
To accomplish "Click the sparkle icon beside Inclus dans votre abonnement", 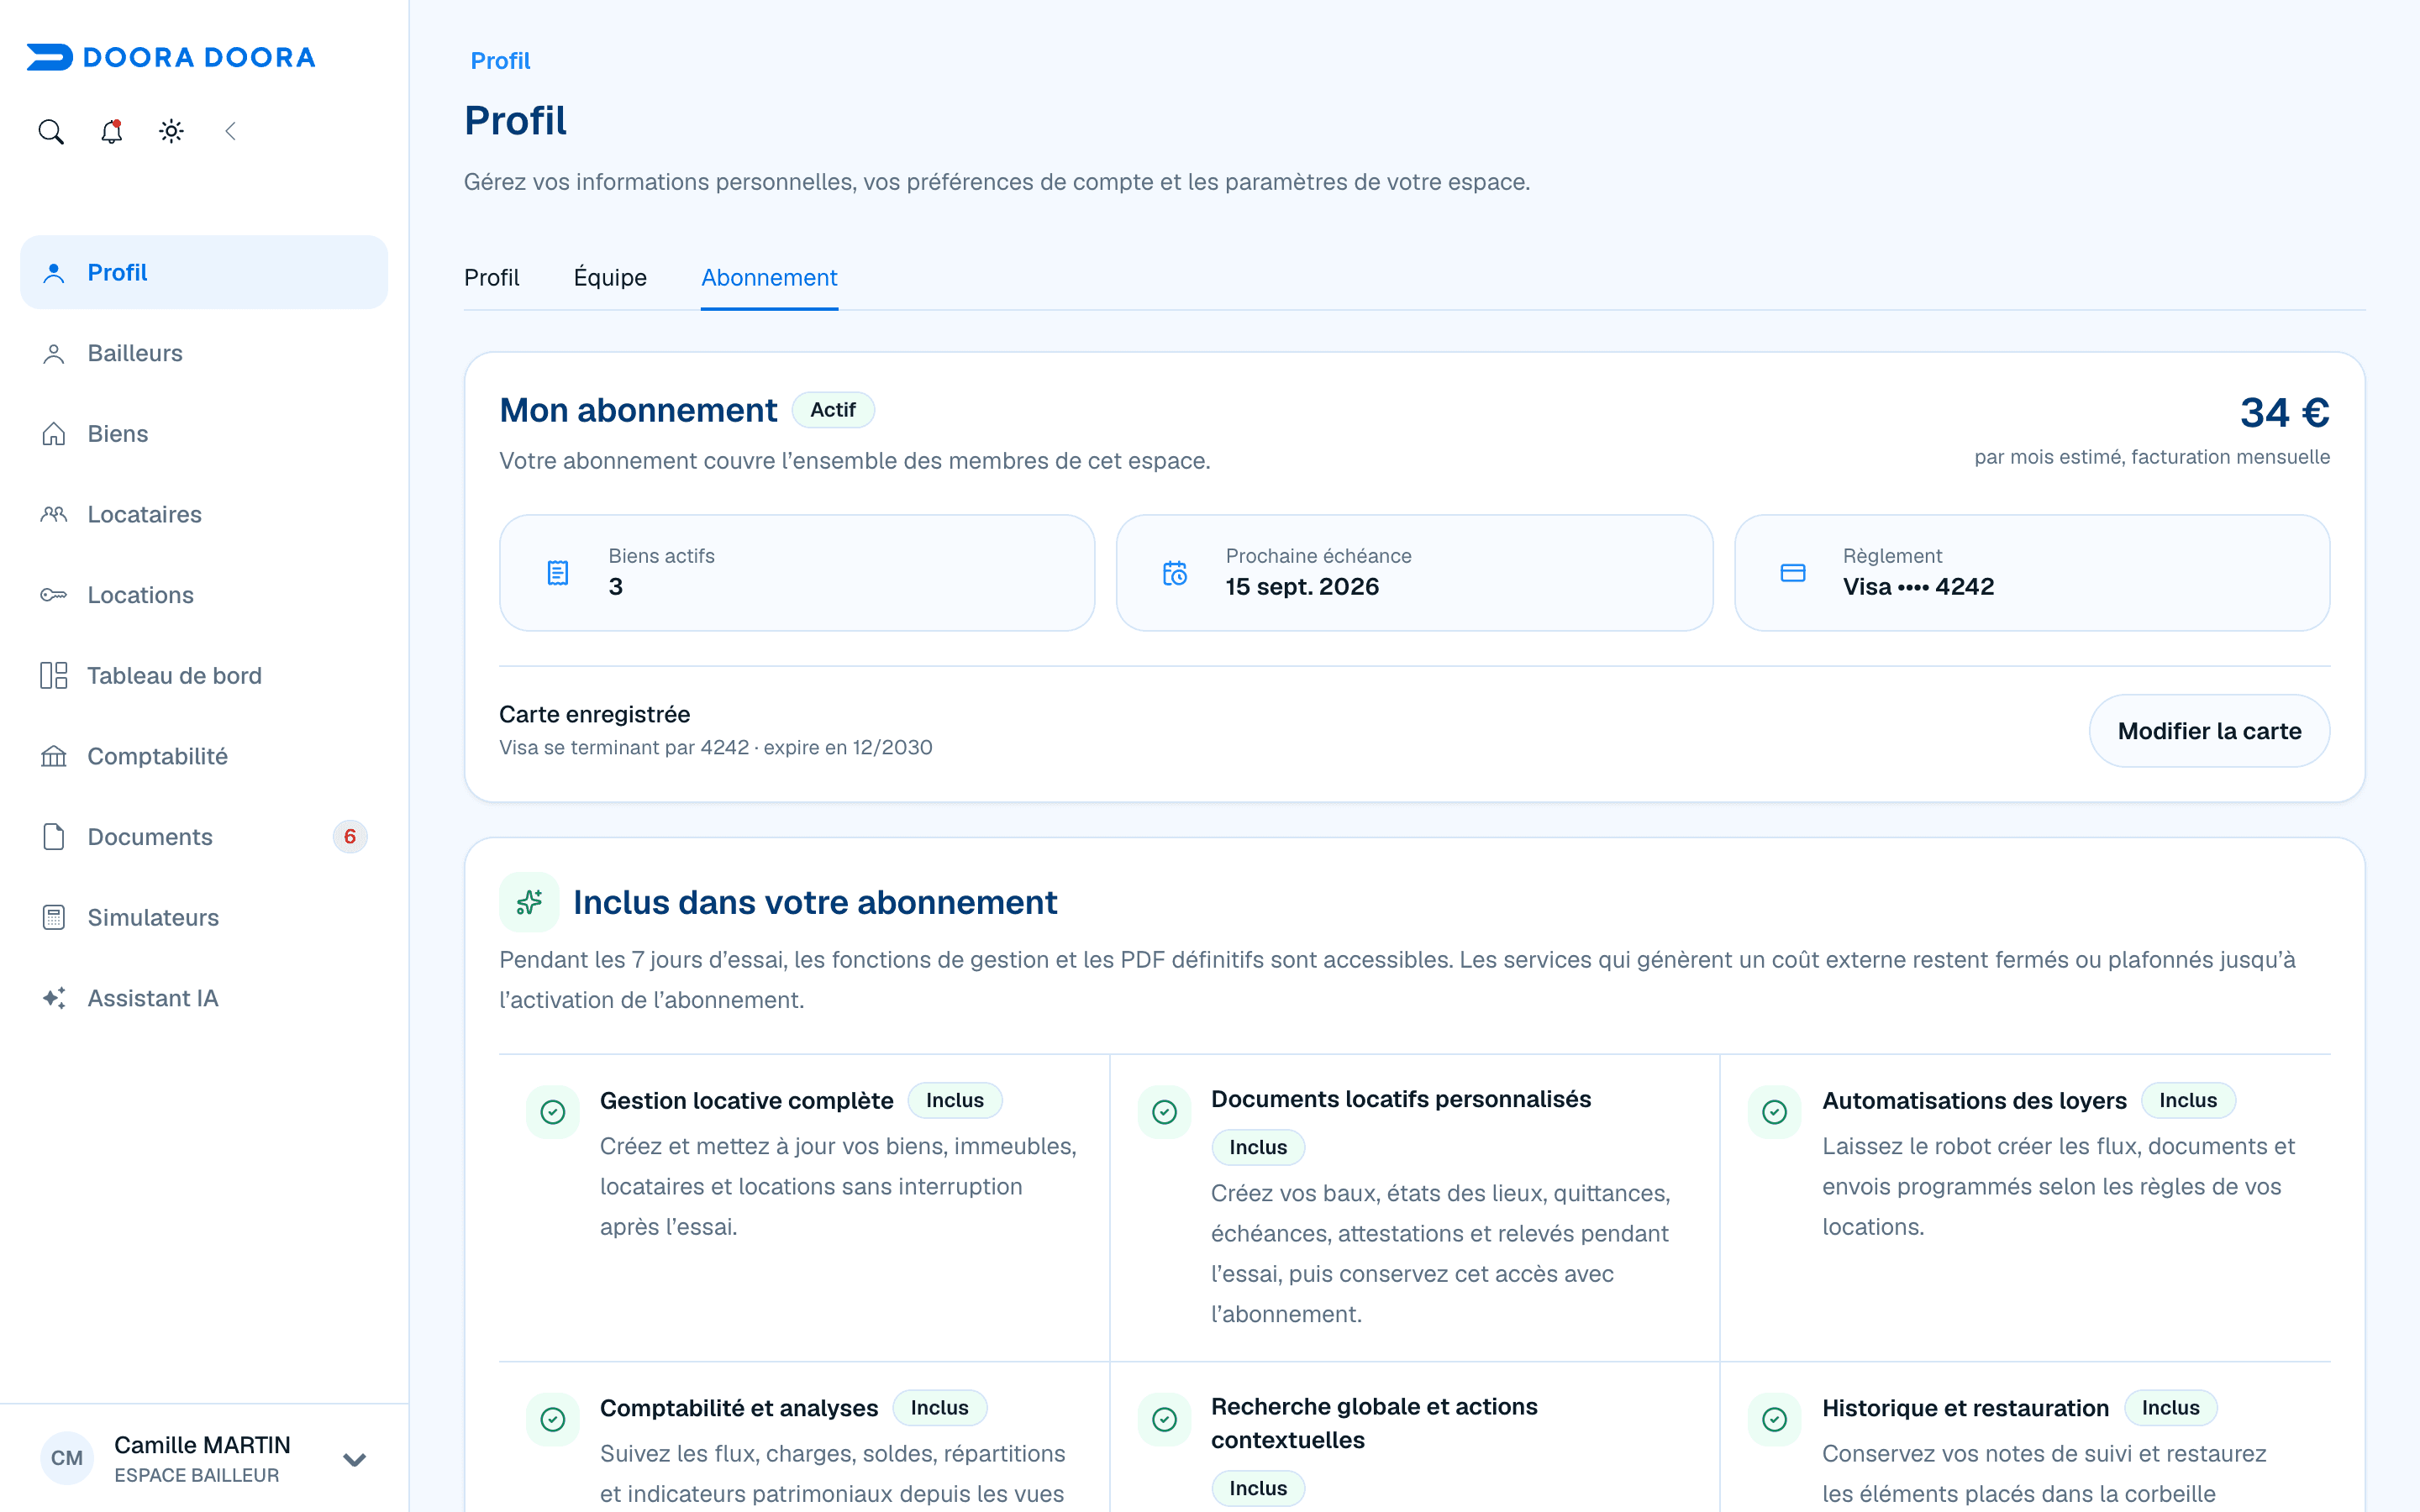I will 529,902.
